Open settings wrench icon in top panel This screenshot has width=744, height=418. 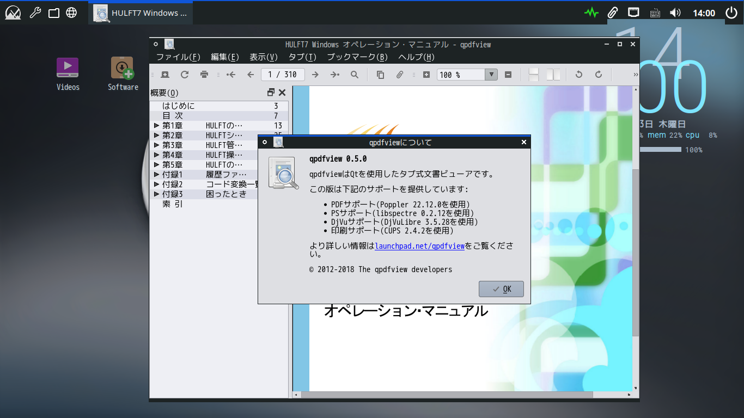(x=35, y=13)
